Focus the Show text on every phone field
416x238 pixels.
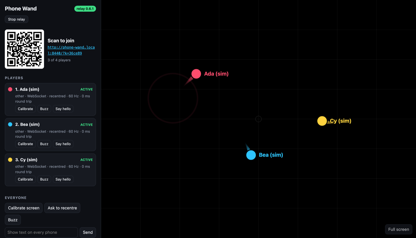click(x=41, y=232)
